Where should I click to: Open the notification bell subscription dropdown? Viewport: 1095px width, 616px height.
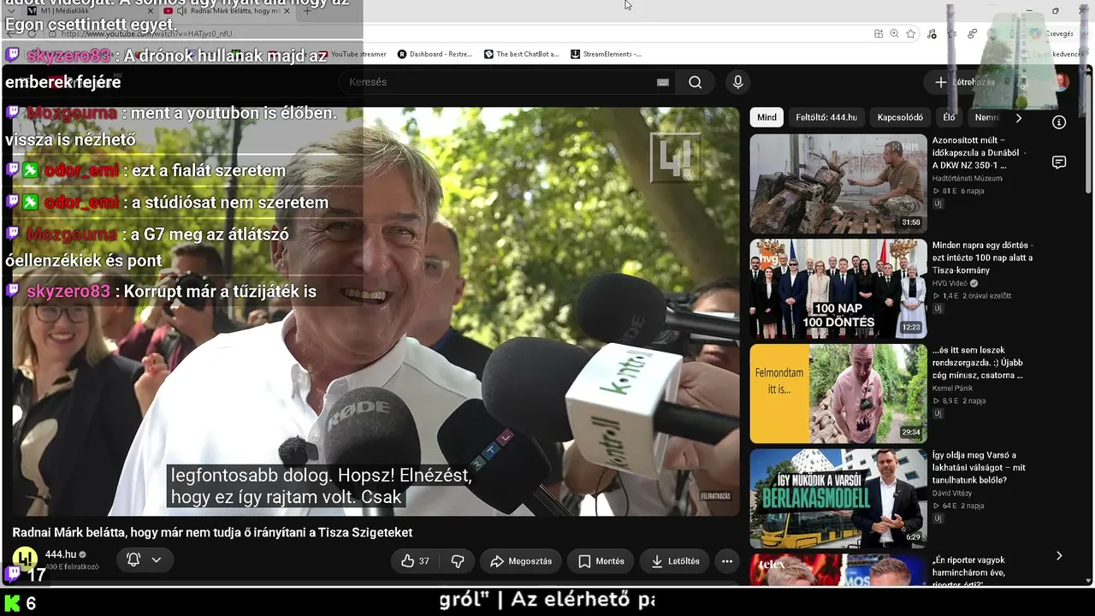(x=144, y=560)
